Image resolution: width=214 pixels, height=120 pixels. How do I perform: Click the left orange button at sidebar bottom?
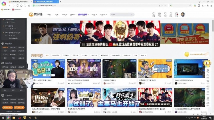click(7, 107)
